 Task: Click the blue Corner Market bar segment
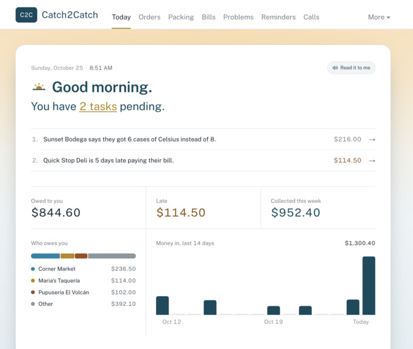(45, 256)
